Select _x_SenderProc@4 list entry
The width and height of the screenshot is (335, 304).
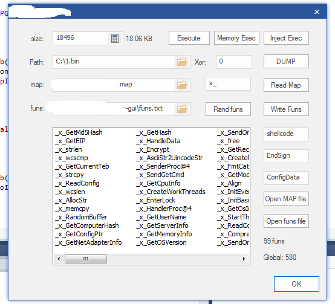tap(163, 166)
